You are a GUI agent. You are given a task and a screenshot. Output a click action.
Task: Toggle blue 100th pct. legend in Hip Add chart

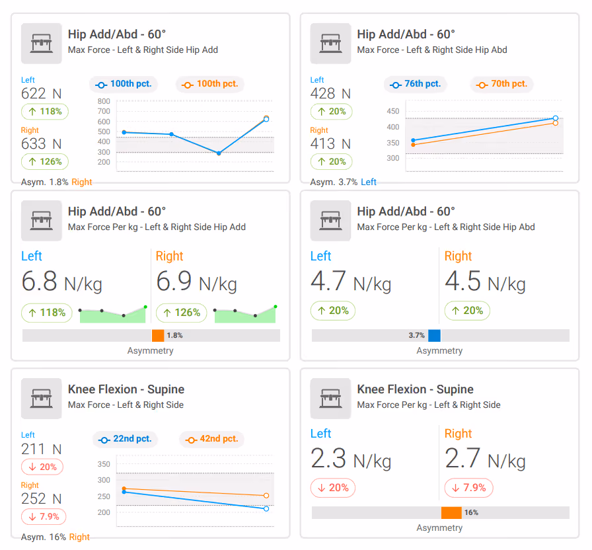pyautogui.click(x=124, y=84)
